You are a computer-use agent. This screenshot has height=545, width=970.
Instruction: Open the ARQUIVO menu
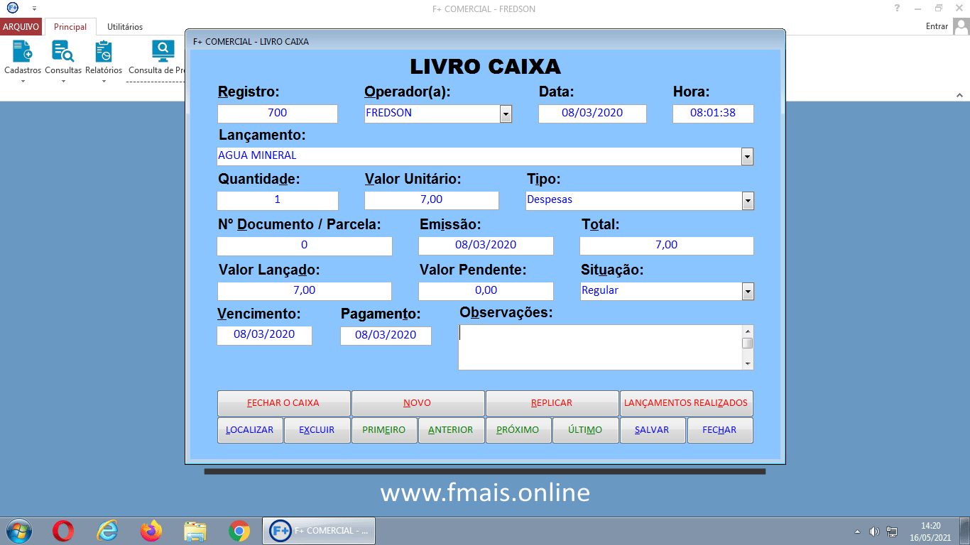click(x=21, y=26)
